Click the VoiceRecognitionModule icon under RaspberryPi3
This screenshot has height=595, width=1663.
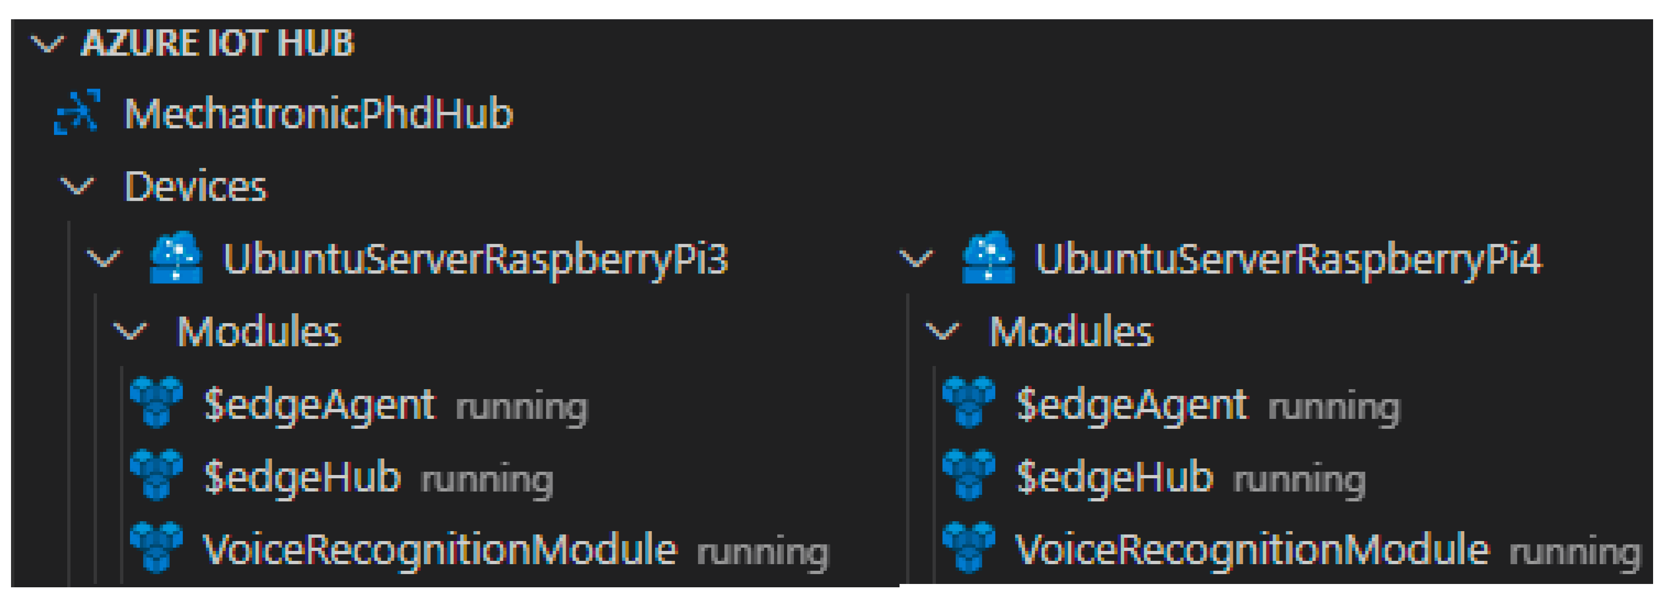click(x=156, y=547)
